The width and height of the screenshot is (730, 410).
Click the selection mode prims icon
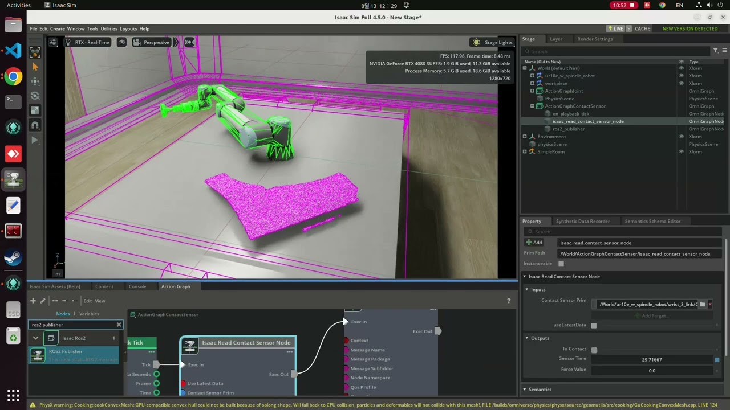click(x=35, y=52)
